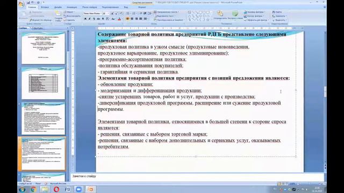Increase font size with the grow-font icon

click(112, 13)
